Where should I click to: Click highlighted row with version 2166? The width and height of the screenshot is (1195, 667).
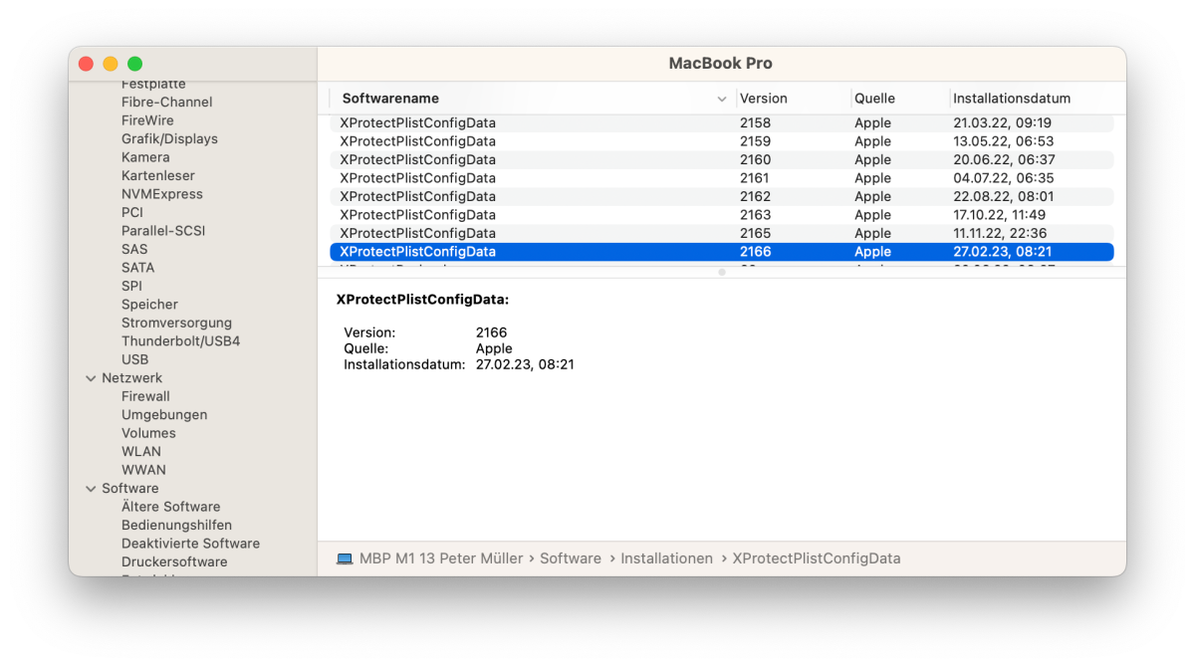click(722, 252)
